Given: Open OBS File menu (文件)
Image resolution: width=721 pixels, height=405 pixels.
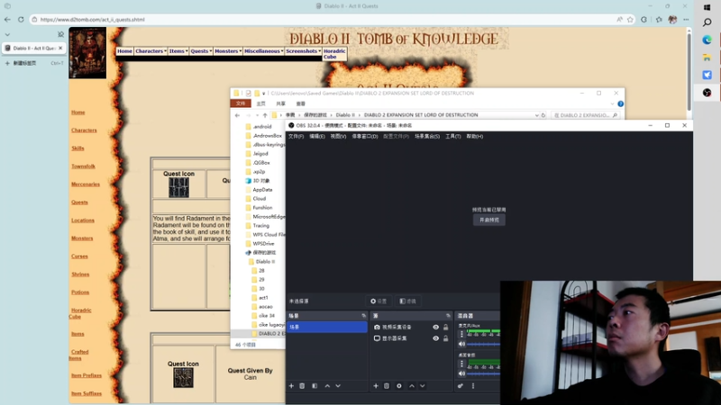Looking at the screenshot, I should pyautogui.click(x=296, y=137).
